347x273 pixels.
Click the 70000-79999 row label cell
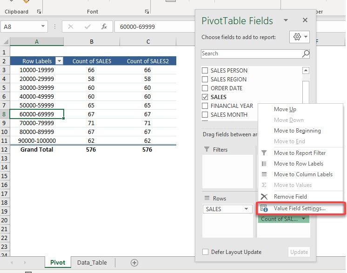coord(37,123)
